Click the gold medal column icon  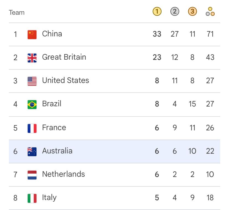(x=157, y=11)
